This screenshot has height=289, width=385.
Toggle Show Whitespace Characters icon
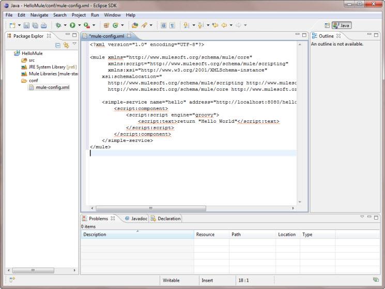[x=173, y=25]
